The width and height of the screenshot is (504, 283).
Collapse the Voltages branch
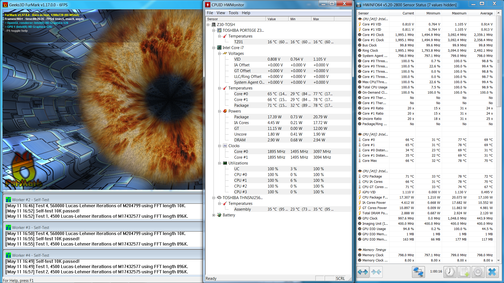220,54
